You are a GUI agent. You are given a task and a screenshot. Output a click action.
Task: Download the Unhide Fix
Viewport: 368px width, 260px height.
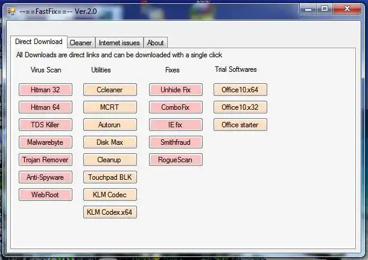click(176, 90)
